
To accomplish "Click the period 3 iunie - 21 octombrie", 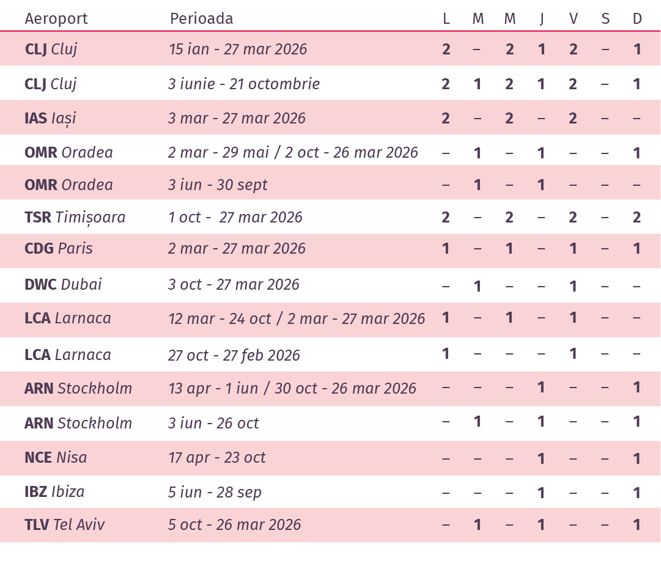I will coord(243,84).
